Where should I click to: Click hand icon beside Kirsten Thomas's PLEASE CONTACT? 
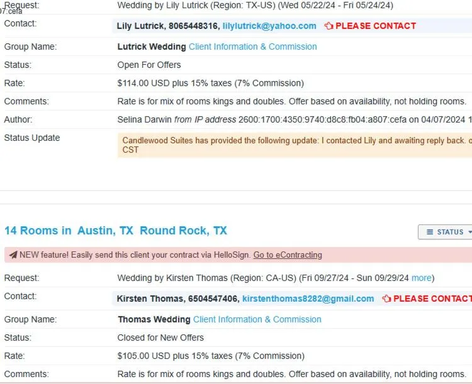tap(386, 299)
